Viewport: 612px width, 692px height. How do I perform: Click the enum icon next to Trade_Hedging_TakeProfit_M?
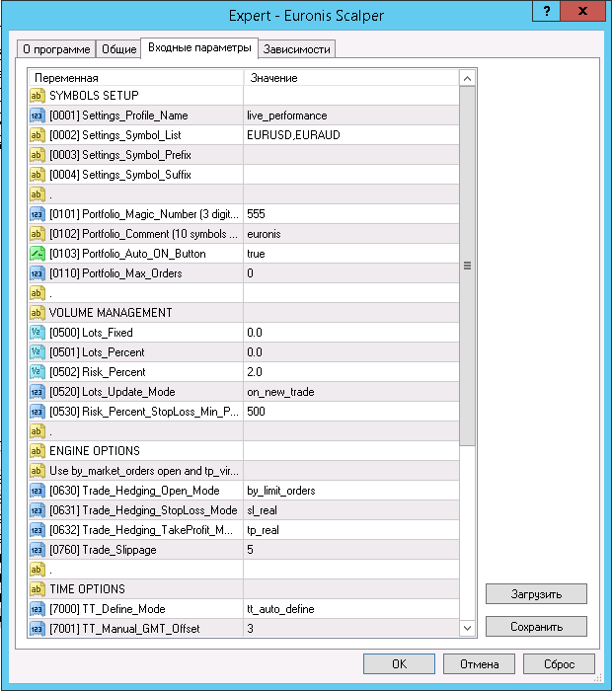coord(38,530)
